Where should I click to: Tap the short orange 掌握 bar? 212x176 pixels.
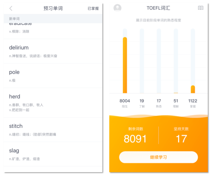[x=193, y=89]
